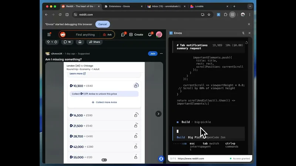
Task: Reload the reddit.com page
Action: click(x=60, y=14)
